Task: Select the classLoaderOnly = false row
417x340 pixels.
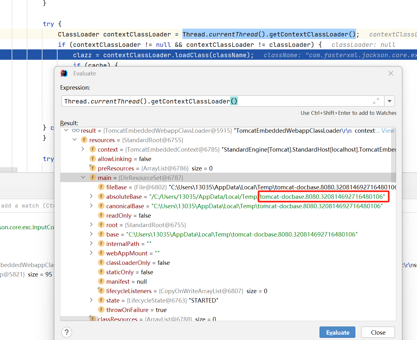Action: 228,263
